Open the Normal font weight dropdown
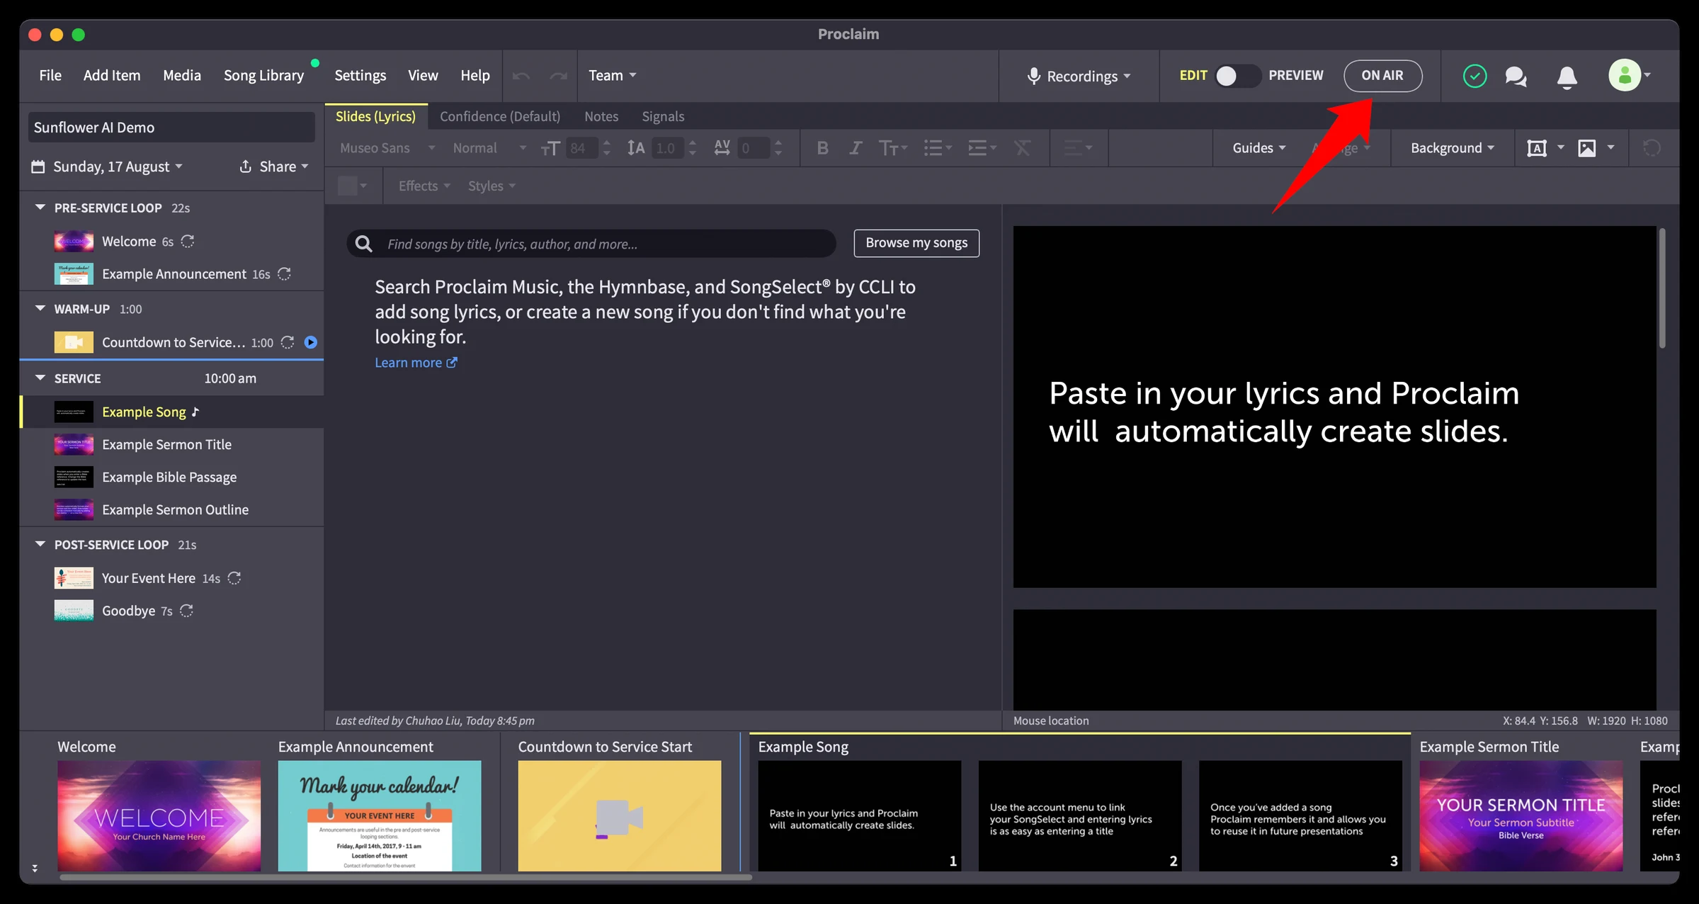The height and width of the screenshot is (904, 1699). point(489,148)
